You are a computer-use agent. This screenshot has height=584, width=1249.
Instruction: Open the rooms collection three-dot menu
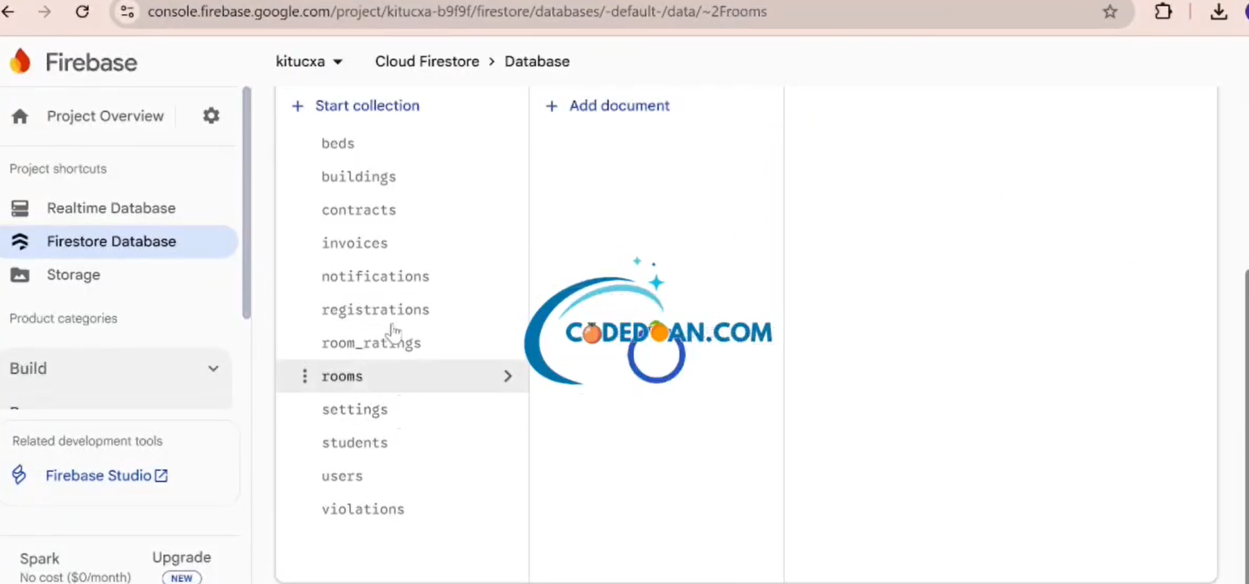[x=304, y=375]
